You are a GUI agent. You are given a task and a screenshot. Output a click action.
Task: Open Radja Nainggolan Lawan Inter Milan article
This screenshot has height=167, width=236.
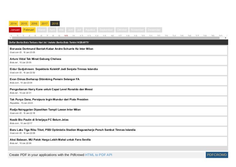(x=45, y=110)
